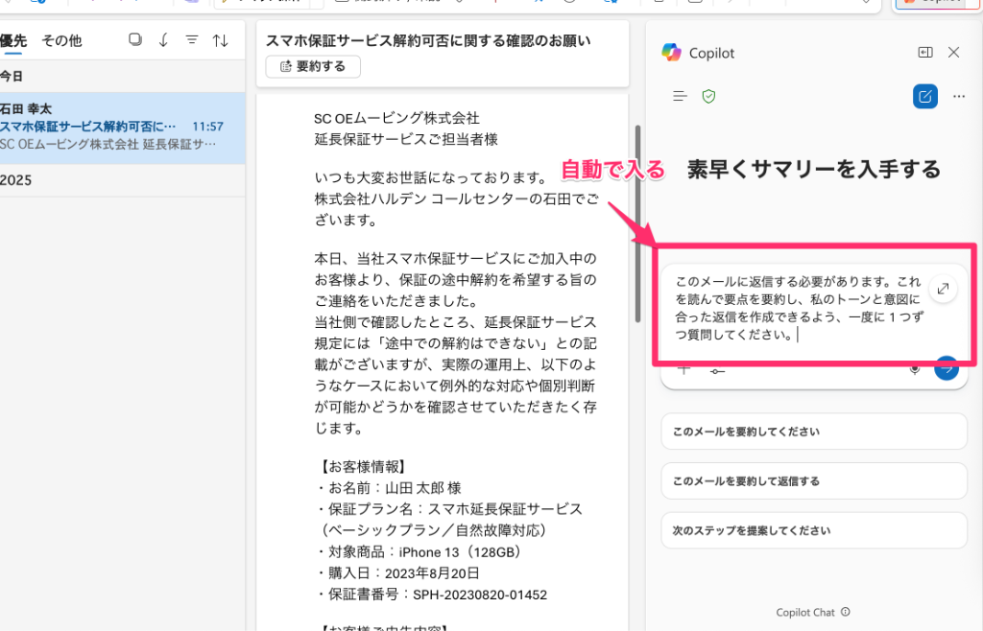Open the sort order arrows menu

(220, 40)
